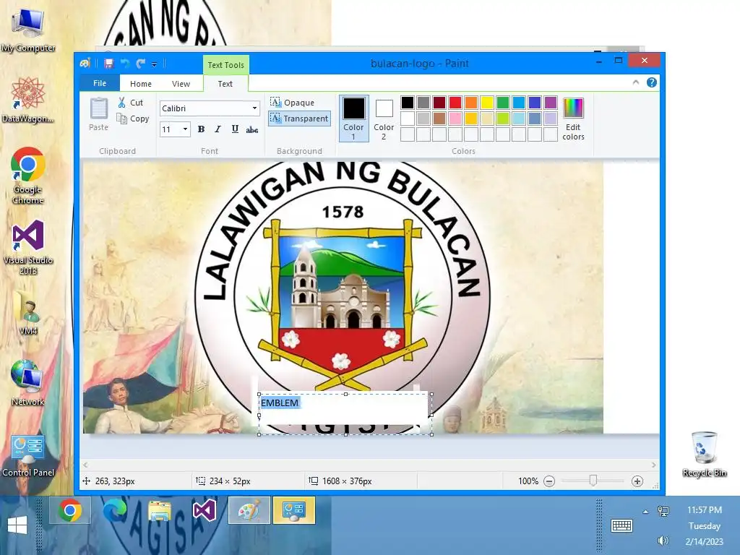Select the Text ribbon tab
Screen dimensions: 740x555
pos(225,84)
